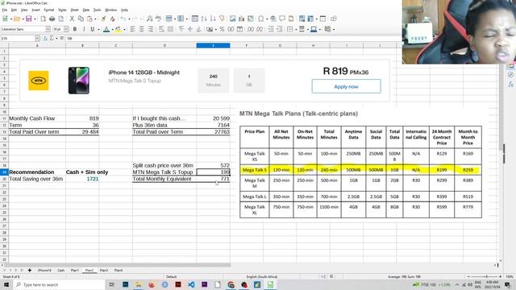Click the Paste clipboard icon
This screenshot has width=516, height=290.
[x=89, y=19]
